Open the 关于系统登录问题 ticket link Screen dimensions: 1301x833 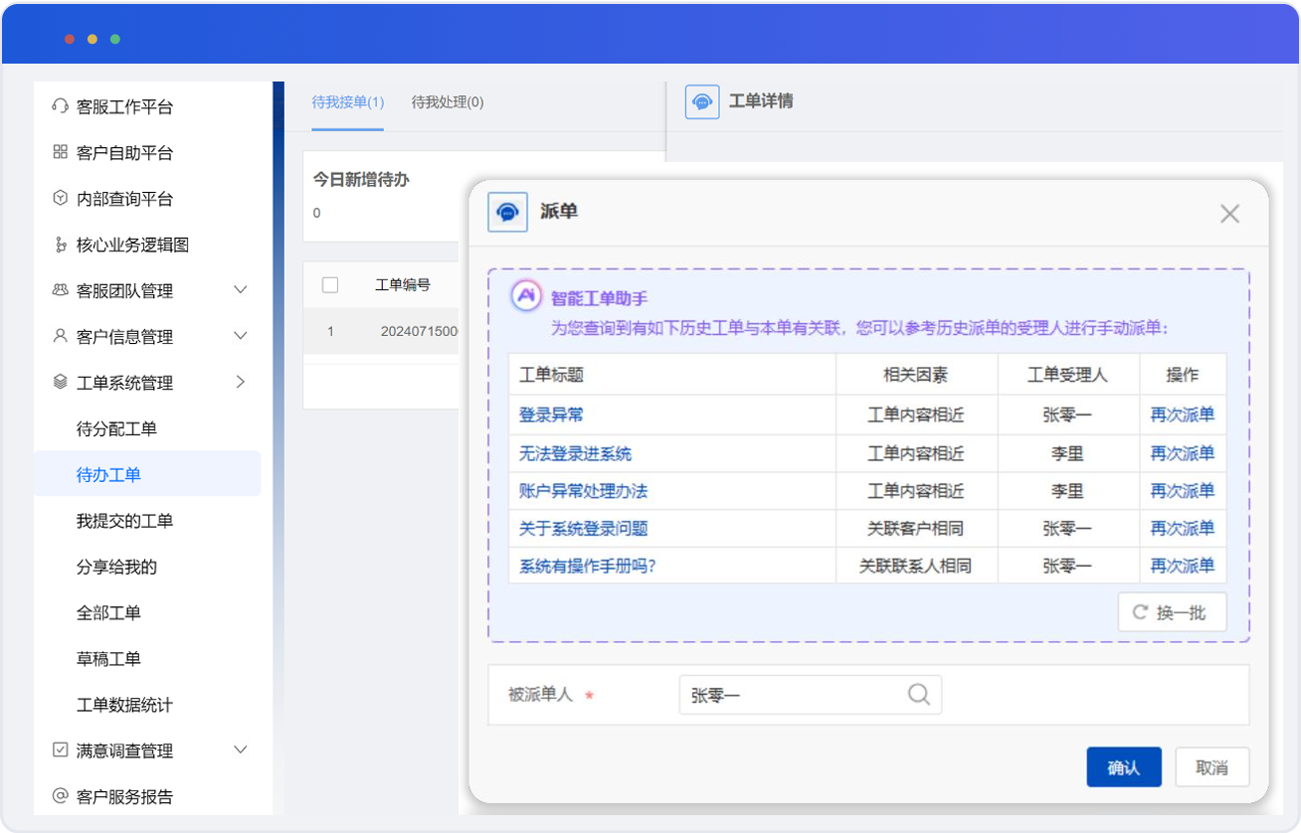[x=583, y=528]
